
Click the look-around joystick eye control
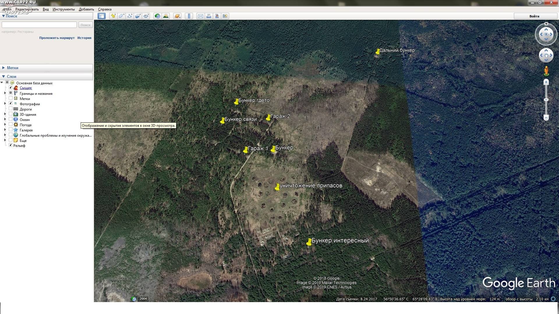[546, 34]
